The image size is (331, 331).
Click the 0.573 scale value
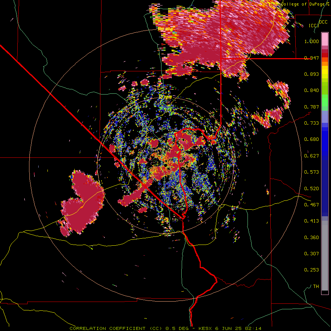[x=312, y=172]
